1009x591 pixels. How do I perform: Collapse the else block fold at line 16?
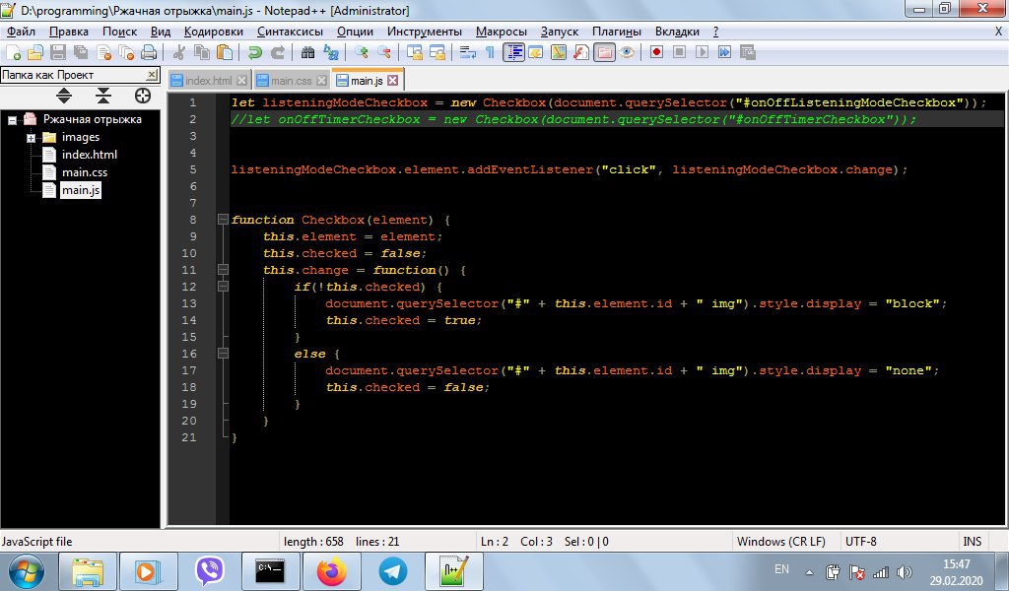tap(223, 354)
